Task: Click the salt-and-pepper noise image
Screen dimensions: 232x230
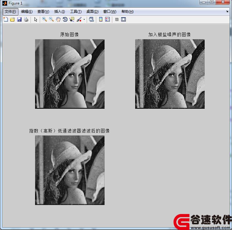Action: tap(170, 74)
